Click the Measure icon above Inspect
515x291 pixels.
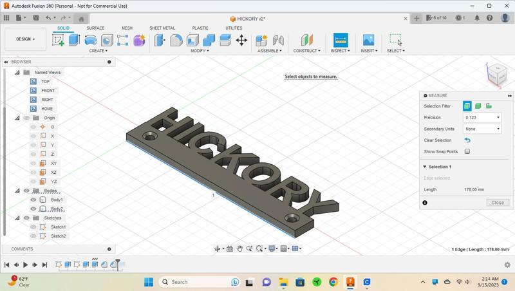tap(341, 40)
